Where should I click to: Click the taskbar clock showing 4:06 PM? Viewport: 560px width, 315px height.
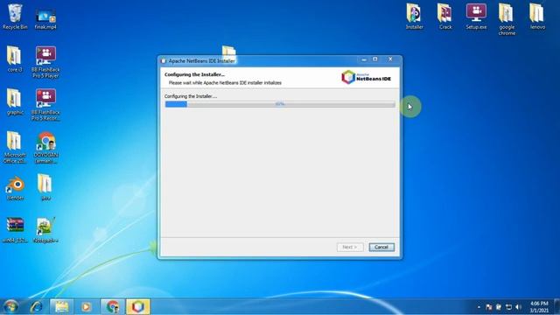(x=539, y=307)
